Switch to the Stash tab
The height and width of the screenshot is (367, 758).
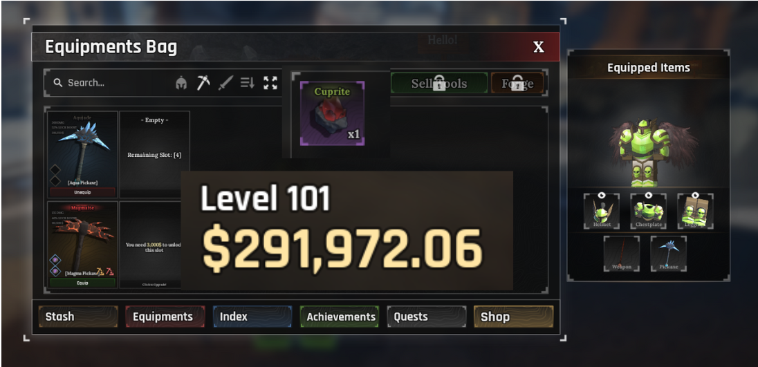click(x=78, y=317)
